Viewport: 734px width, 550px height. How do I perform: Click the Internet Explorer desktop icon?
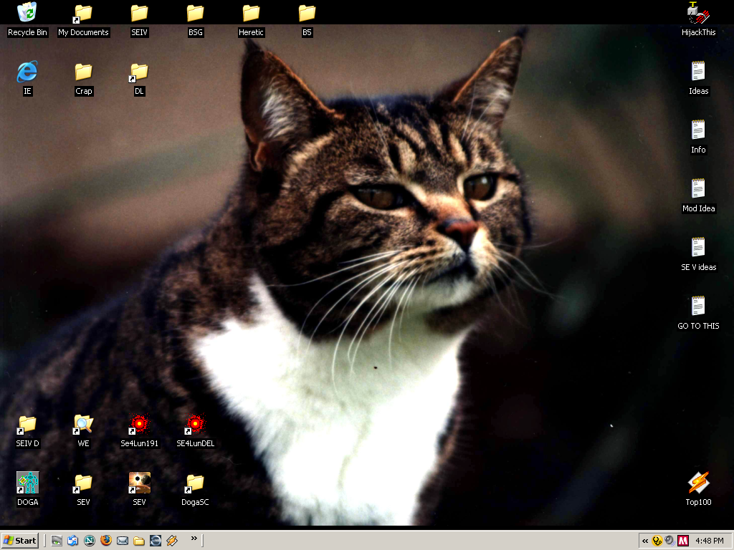[27, 72]
